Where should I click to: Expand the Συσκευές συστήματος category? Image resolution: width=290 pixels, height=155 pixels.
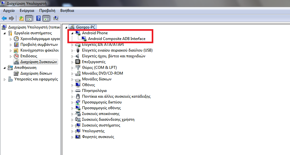72,125
